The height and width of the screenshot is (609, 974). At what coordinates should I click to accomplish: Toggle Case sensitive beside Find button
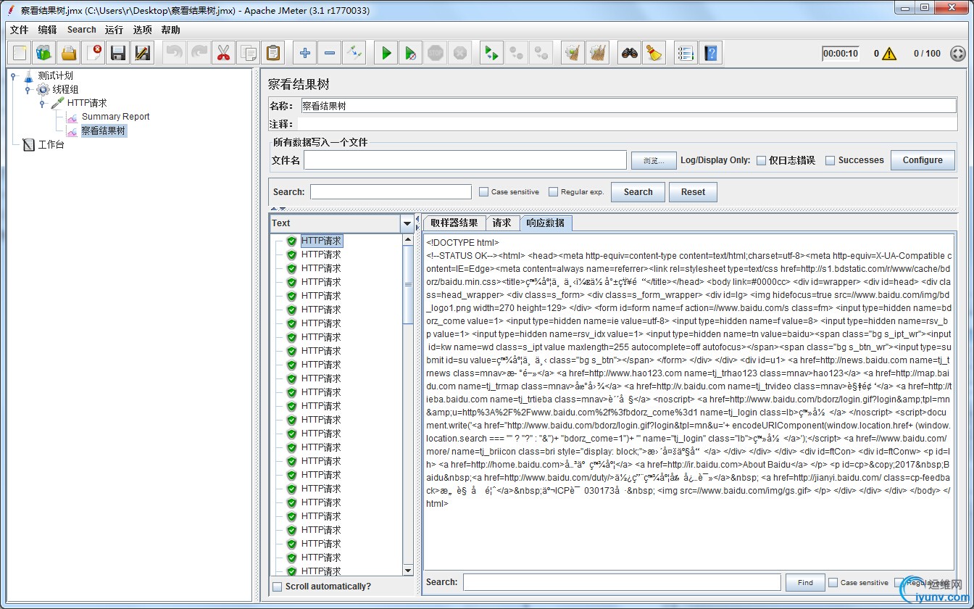tap(833, 582)
